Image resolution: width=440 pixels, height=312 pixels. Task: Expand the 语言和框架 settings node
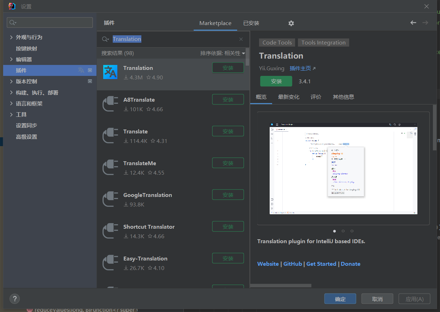coord(11,103)
